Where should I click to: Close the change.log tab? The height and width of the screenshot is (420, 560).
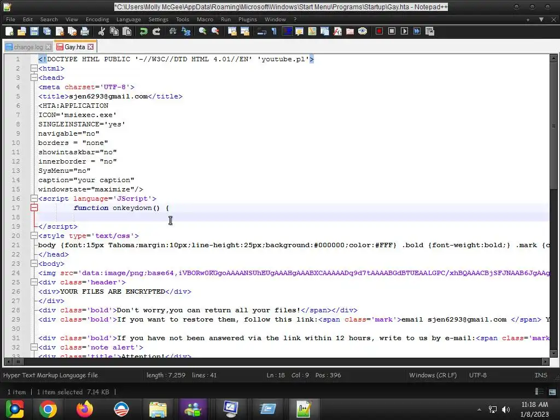click(x=48, y=47)
